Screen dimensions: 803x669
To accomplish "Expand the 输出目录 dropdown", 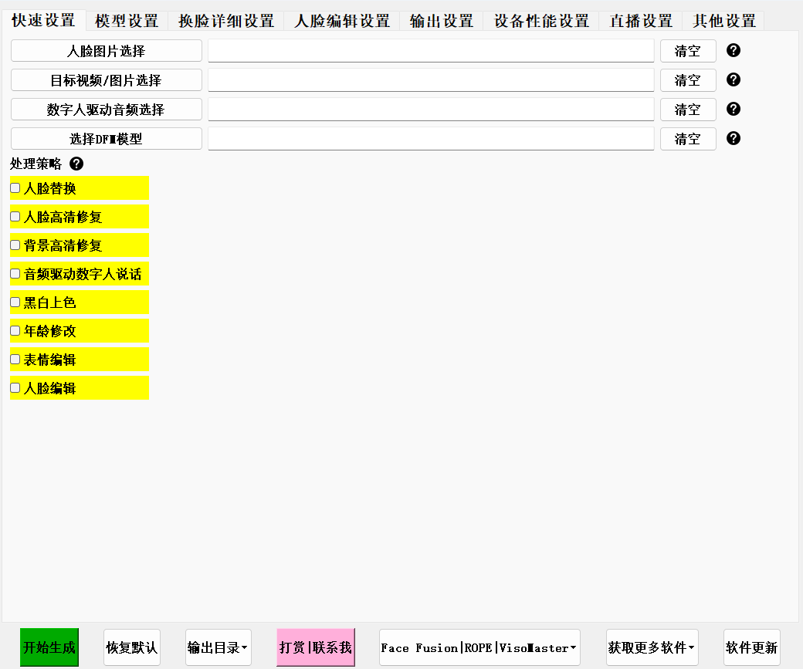I will 218,647.
